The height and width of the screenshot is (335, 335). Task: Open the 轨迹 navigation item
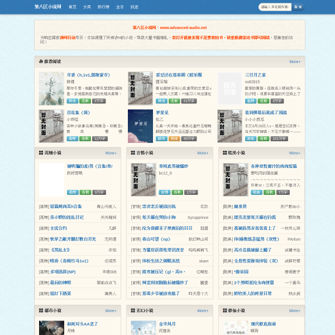click(135, 7)
